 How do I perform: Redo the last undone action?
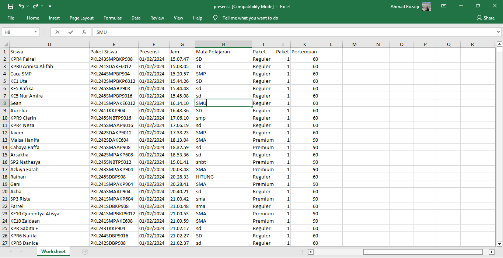(35, 6)
